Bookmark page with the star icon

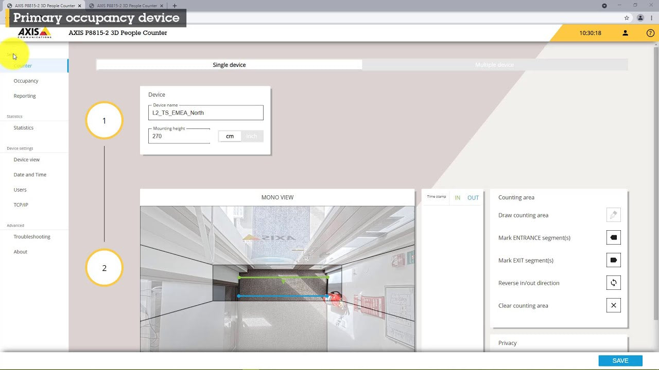627,17
